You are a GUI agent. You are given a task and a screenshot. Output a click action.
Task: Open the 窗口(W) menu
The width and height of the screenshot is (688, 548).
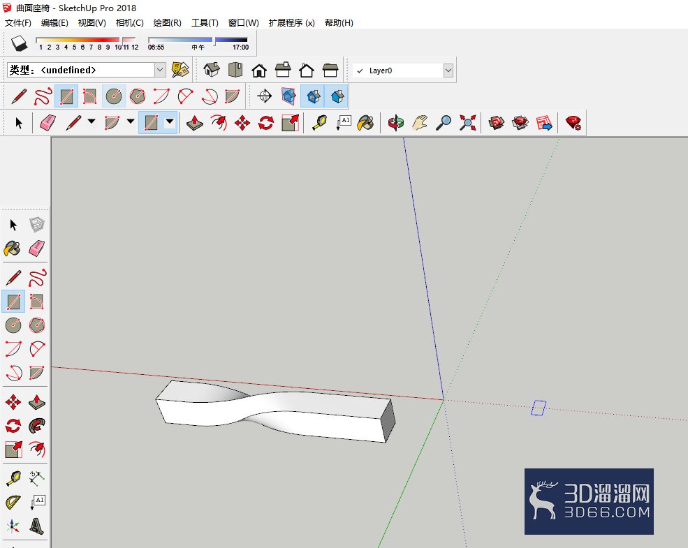[x=244, y=23]
